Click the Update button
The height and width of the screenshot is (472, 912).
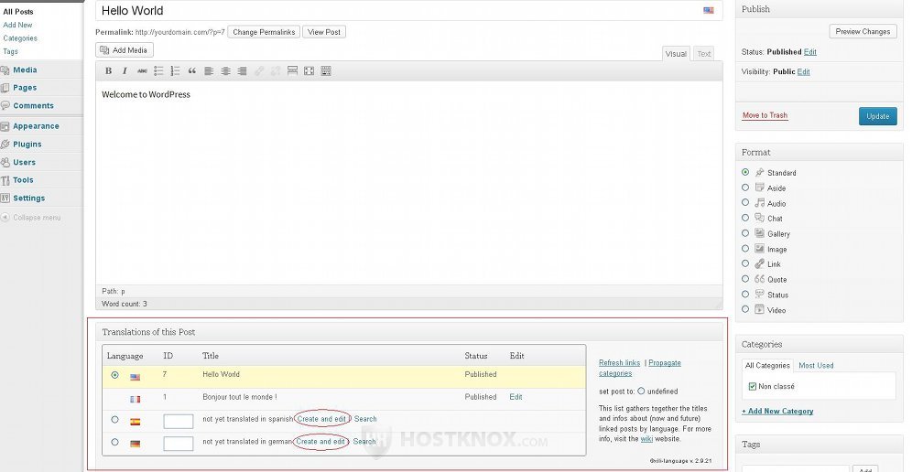(x=878, y=116)
